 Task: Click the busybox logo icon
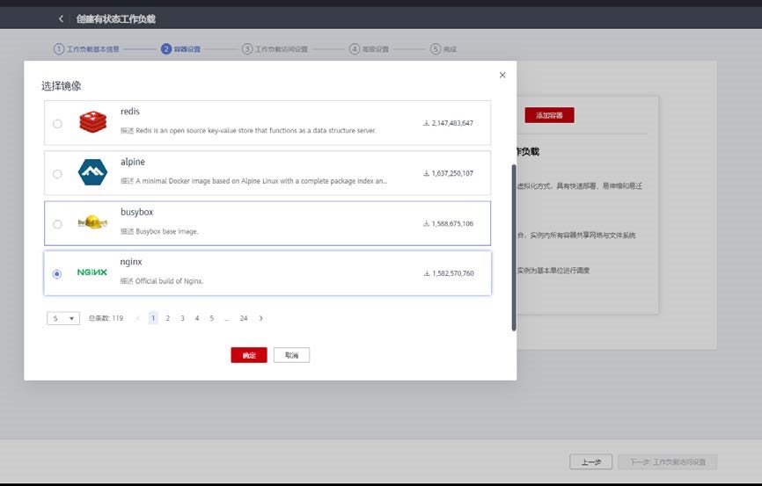coord(92,223)
